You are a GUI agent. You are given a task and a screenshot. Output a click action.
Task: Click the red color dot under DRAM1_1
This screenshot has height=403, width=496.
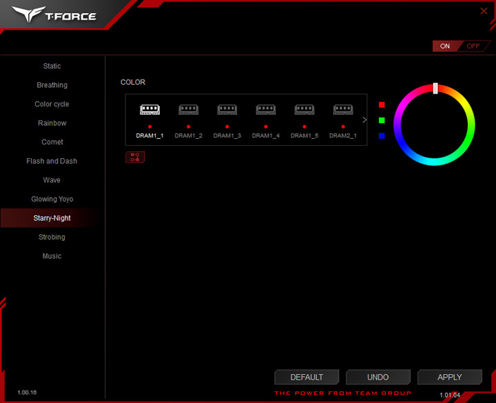[x=150, y=127]
